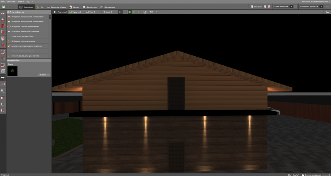Toggle the floor plan view button
This screenshot has width=331, height=176.
click(135, 12)
